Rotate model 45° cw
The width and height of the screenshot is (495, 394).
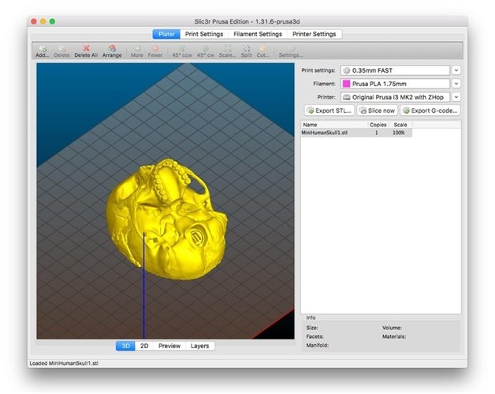tap(206, 51)
